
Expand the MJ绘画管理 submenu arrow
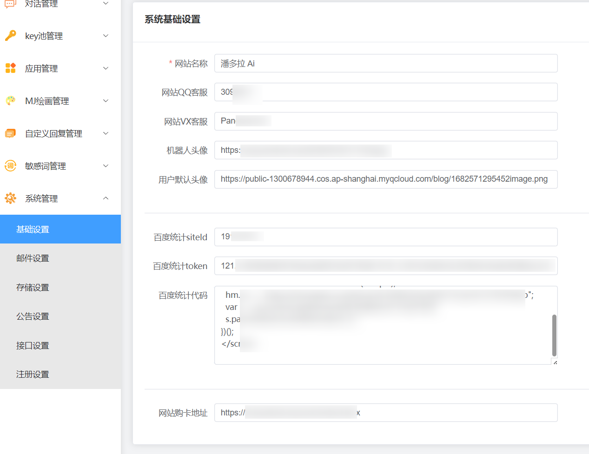click(106, 101)
